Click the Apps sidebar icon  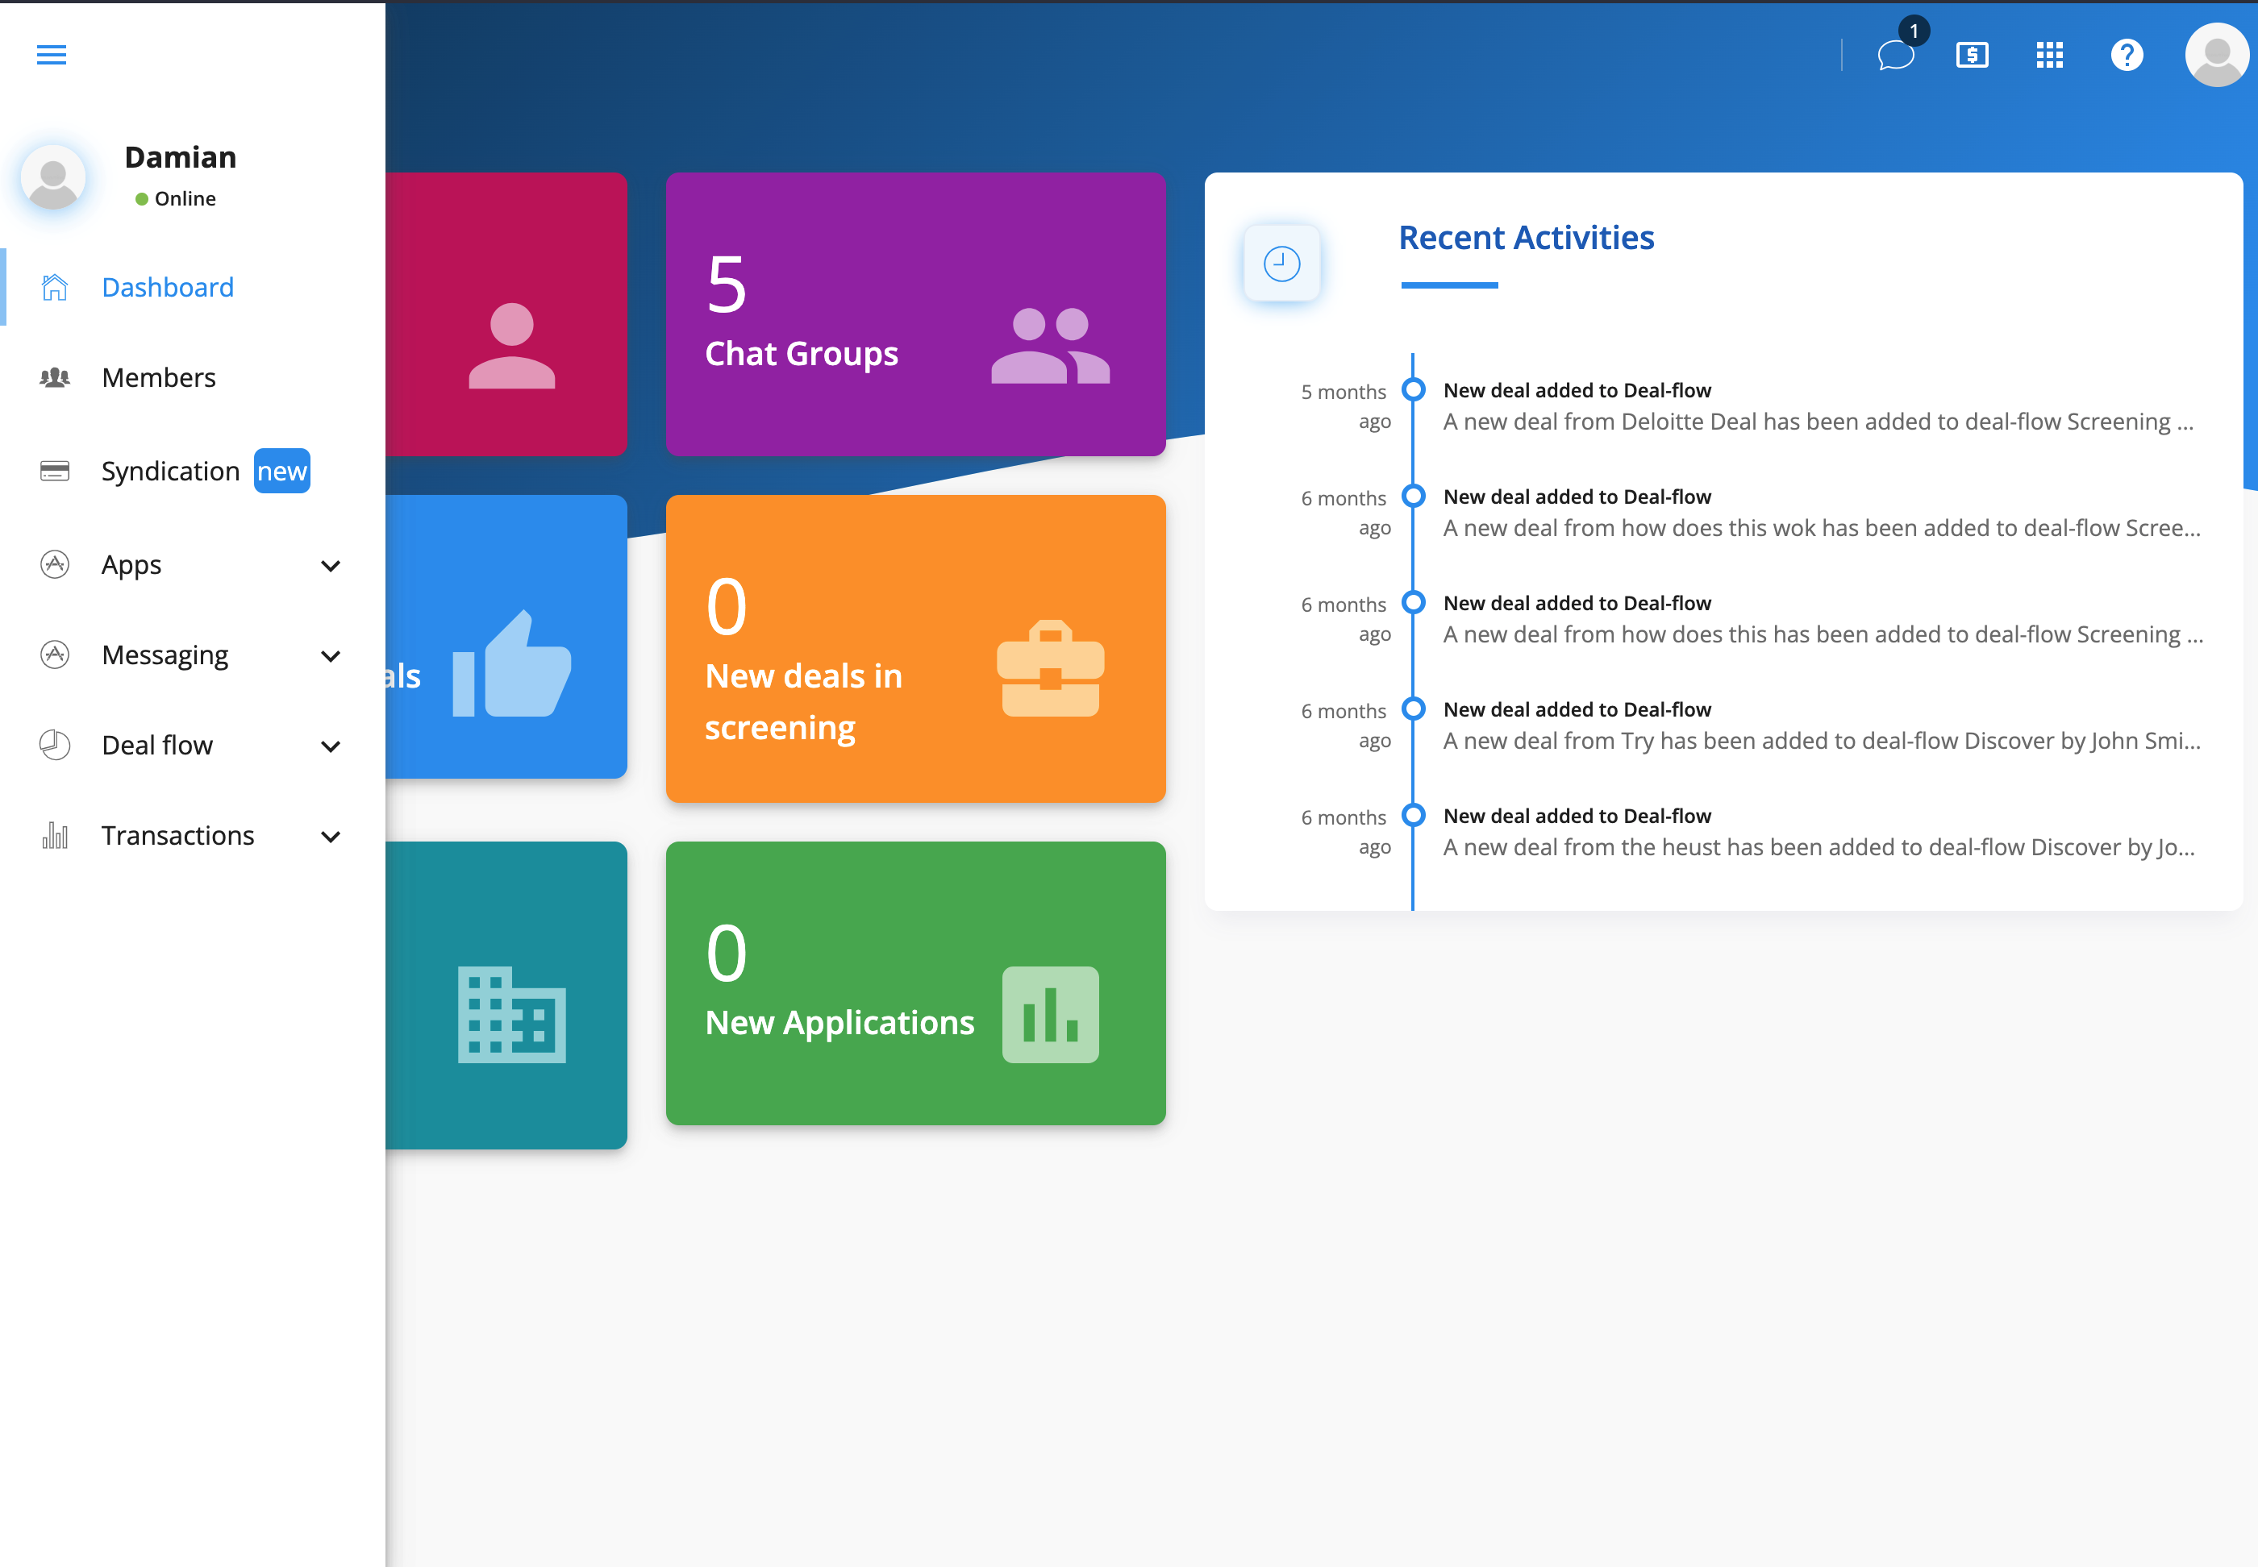click(x=55, y=564)
